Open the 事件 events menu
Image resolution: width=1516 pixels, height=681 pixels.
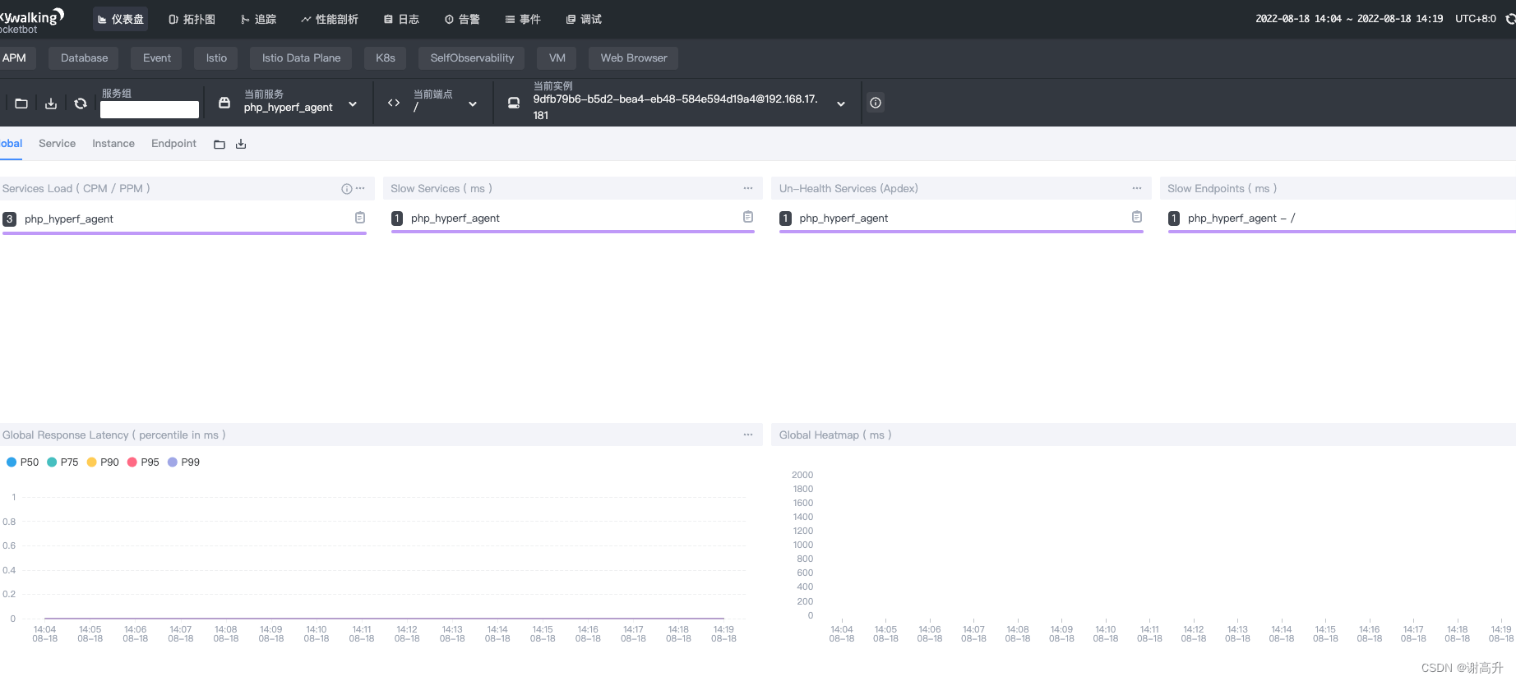(523, 19)
